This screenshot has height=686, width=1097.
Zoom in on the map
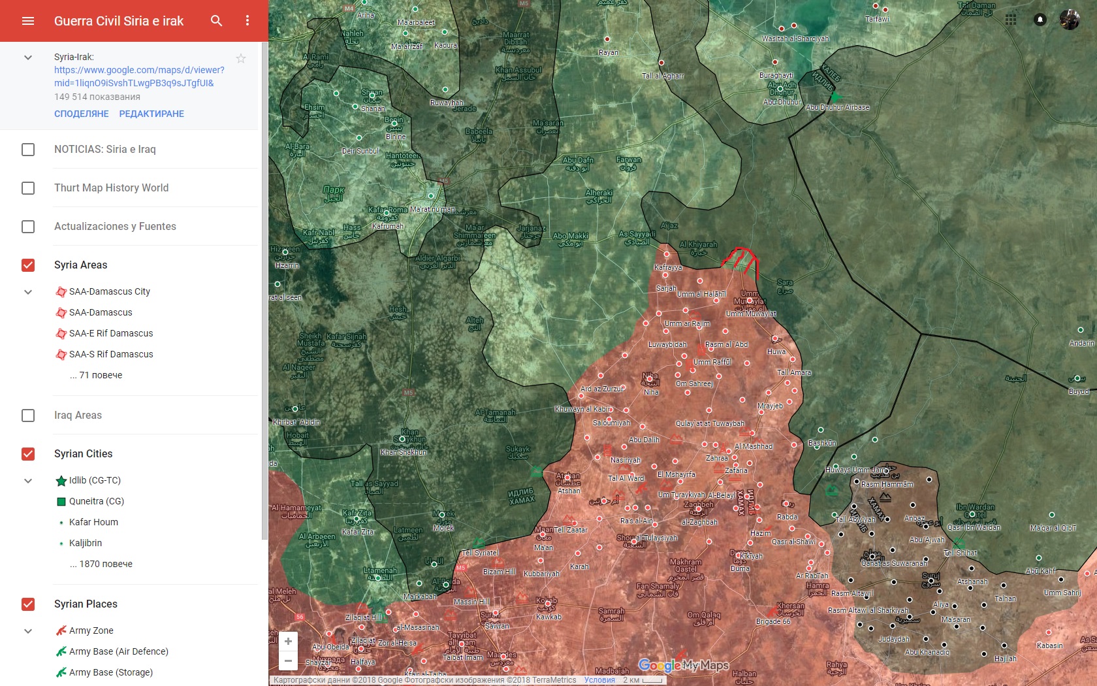(288, 642)
